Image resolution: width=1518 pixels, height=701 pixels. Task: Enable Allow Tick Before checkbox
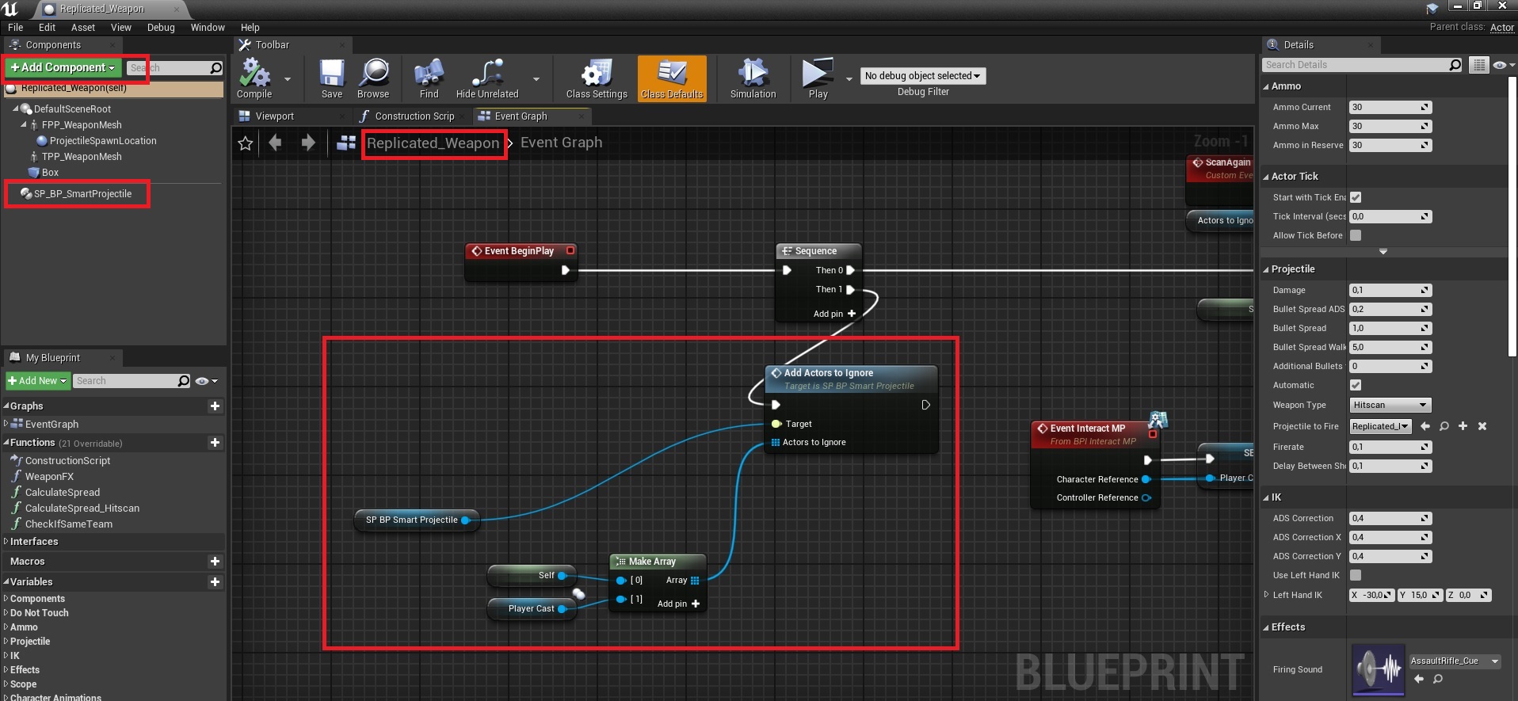(x=1356, y=235)
